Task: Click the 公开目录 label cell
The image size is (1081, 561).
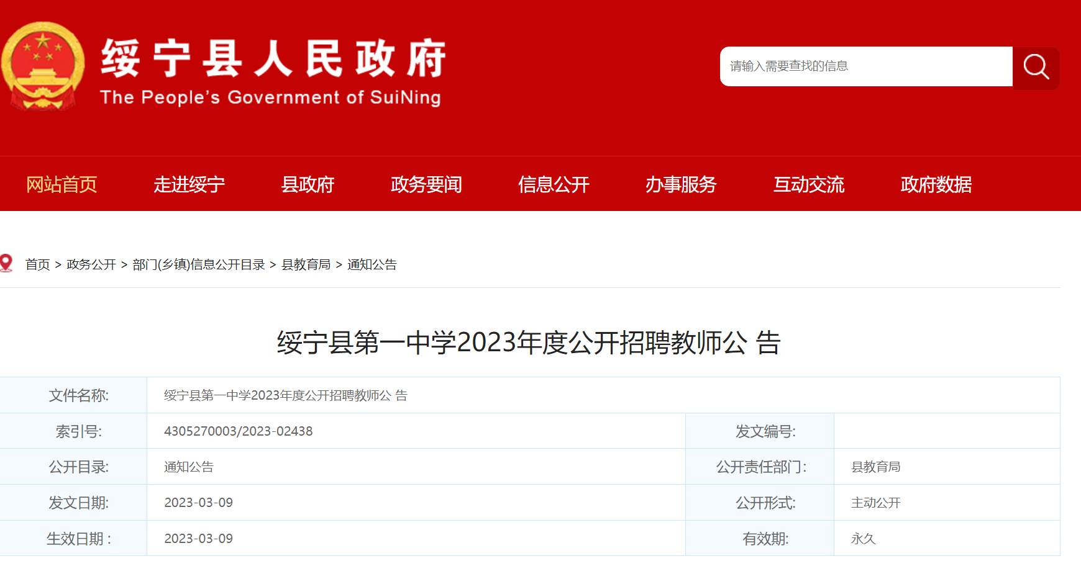Action: point(73,467)
